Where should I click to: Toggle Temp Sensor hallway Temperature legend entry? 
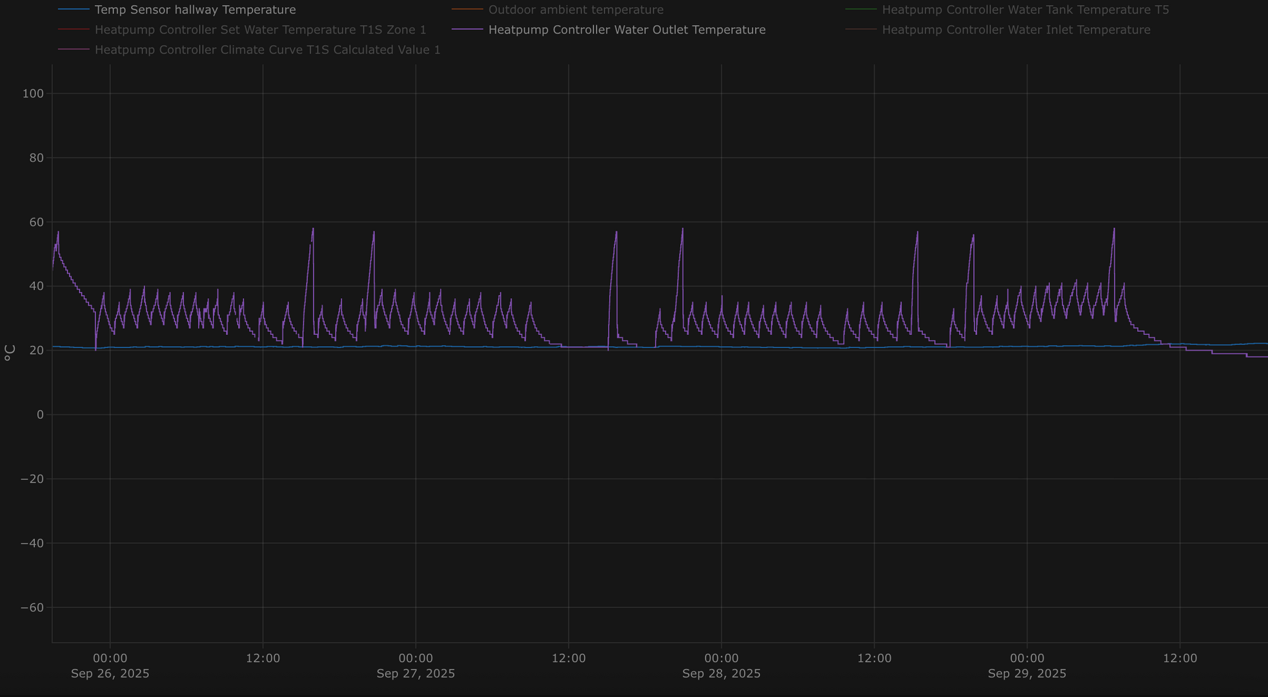[195, 10]
